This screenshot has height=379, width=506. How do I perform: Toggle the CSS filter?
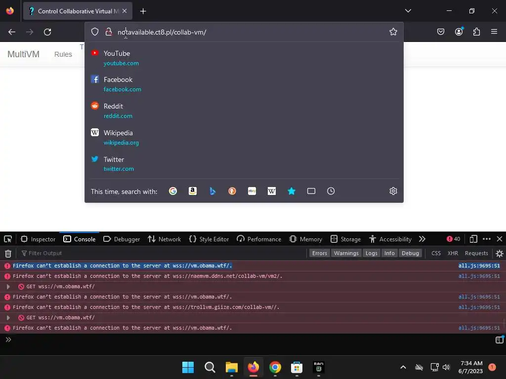[436, 253]
